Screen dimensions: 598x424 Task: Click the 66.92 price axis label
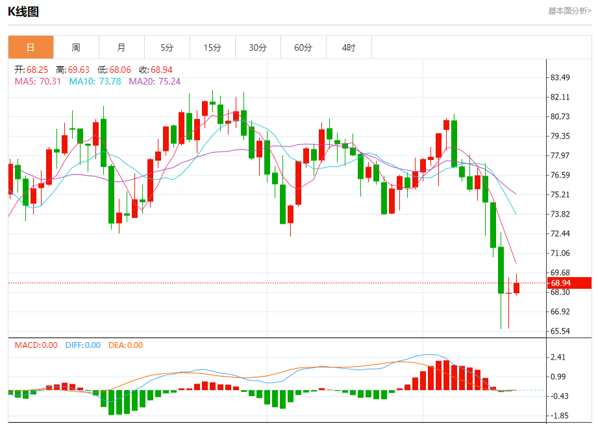(560, 311)
